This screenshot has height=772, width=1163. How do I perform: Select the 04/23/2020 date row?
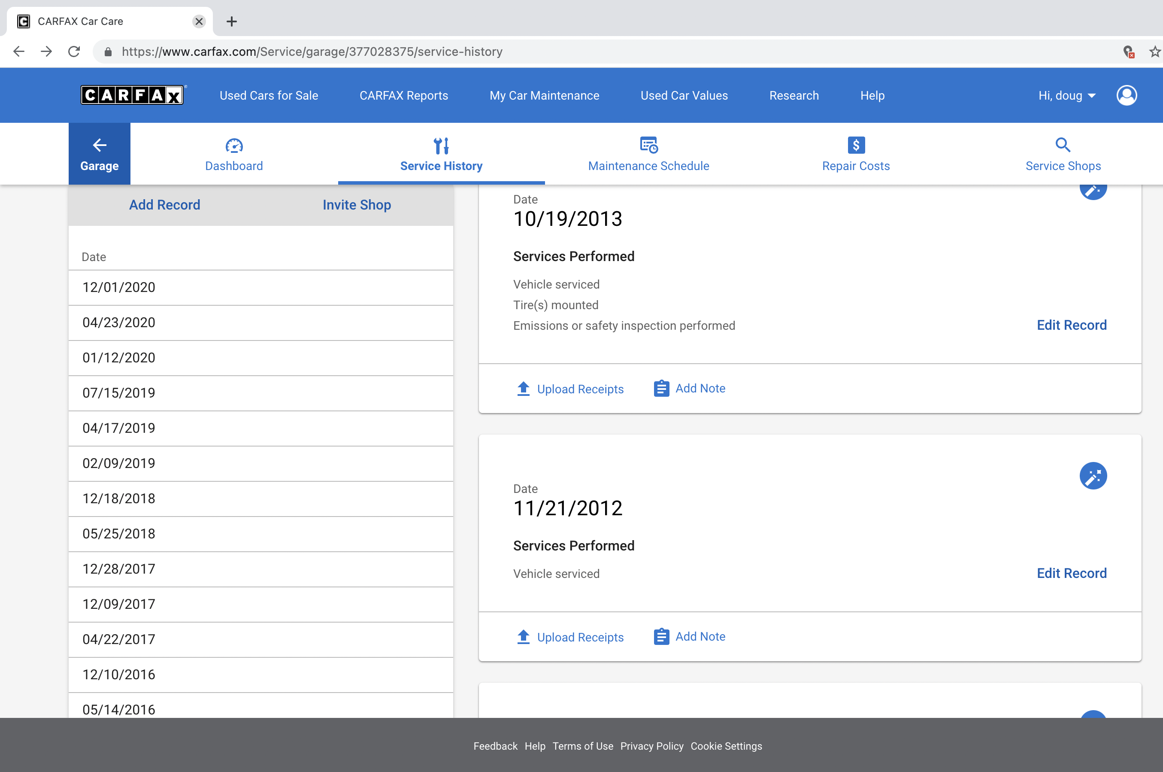(261, 323)
